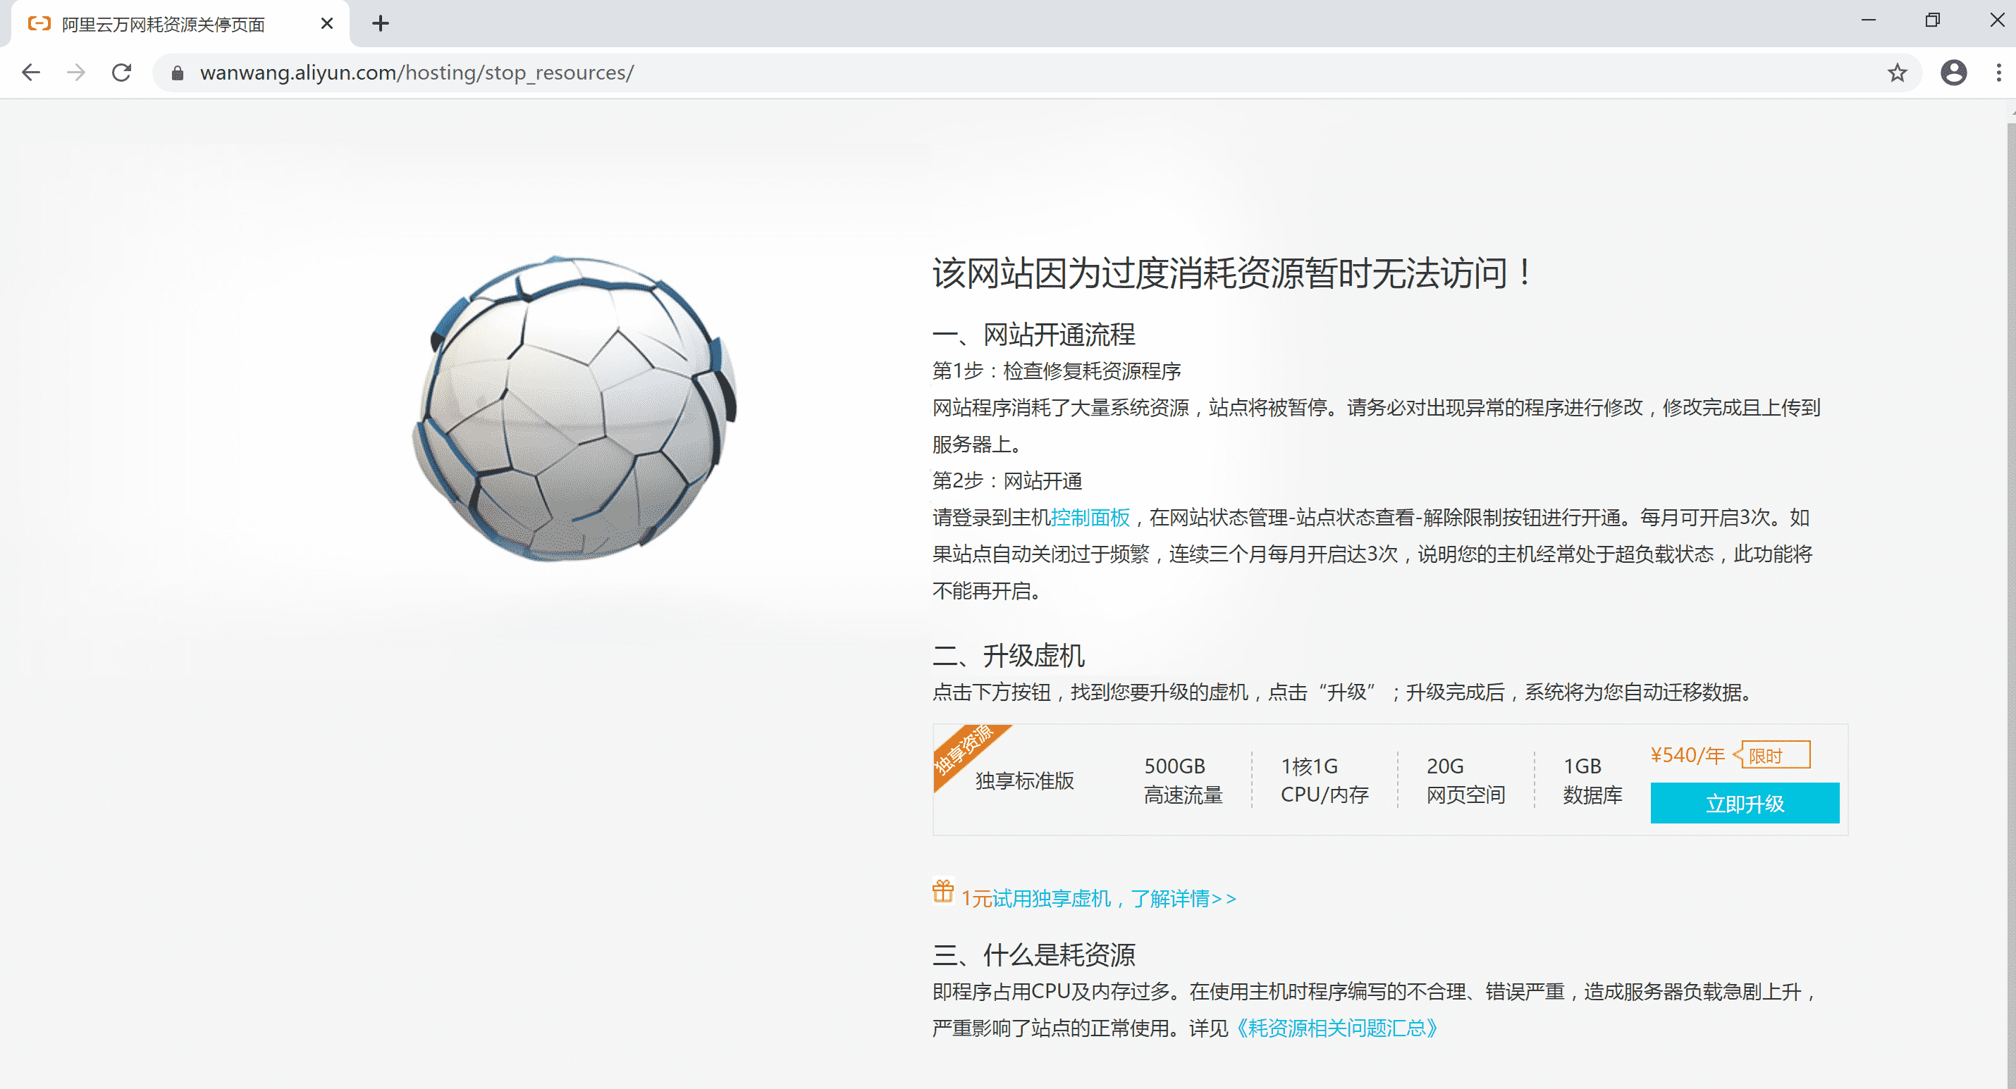The width and height of the screenshot is (2016, 1089).
Task: Open Chrome three-dot menu
Action: (x=1998, y=73)
